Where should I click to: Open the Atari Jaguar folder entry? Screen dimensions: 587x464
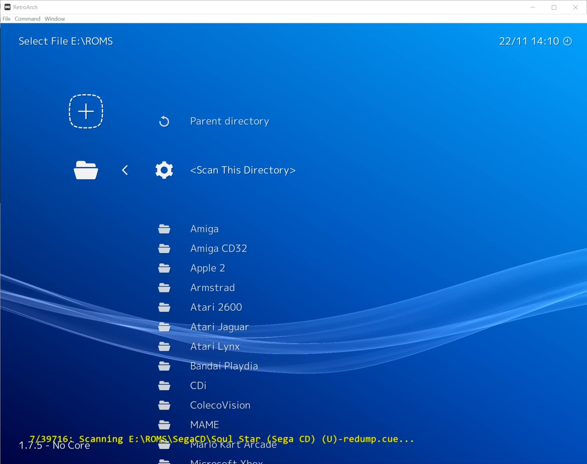pos(219,327)
